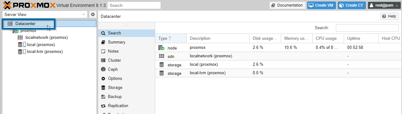Screen dimensions: 402x114
Task: Click the arrows icon next to Replication
Action: pos(103,106)
